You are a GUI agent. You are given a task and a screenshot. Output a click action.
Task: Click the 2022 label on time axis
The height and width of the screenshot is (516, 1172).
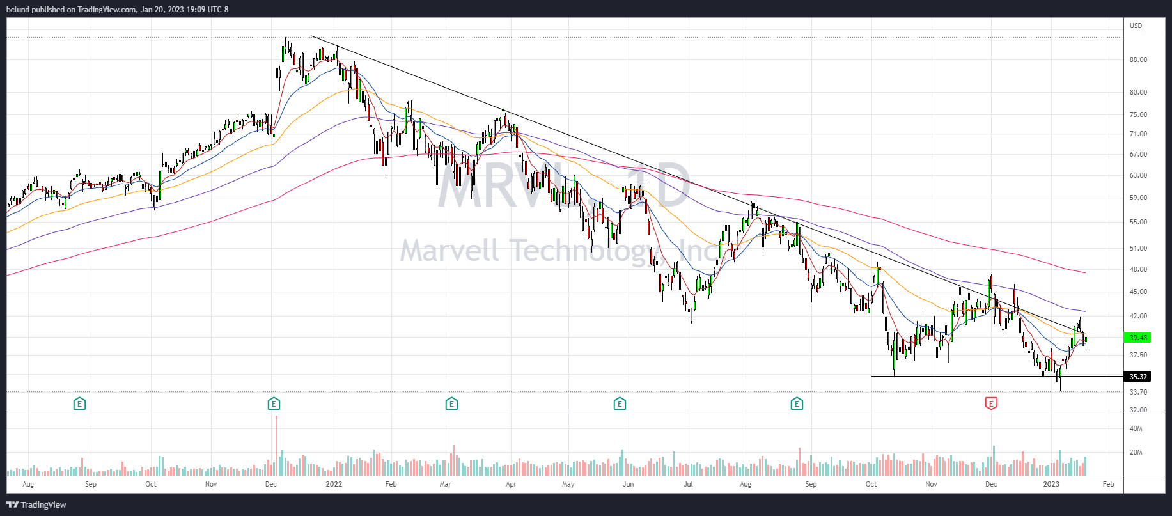click(x=334, y=484)
